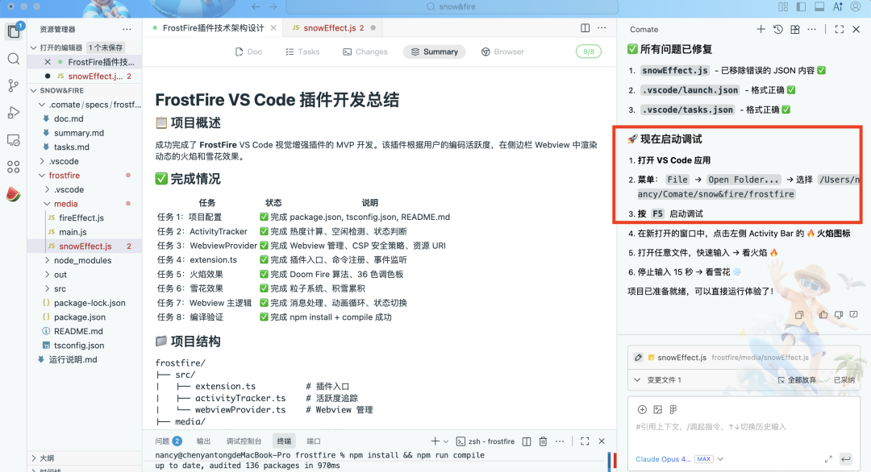Select the Summary tab
Viewport: 871px width, 472px height.
tap(435, 52)
